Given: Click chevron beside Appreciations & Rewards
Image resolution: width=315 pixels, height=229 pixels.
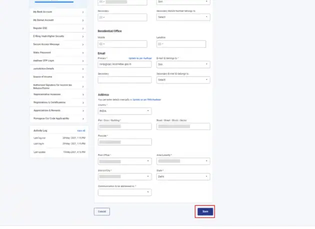Looking at the screenshot, I should [83, 110].
